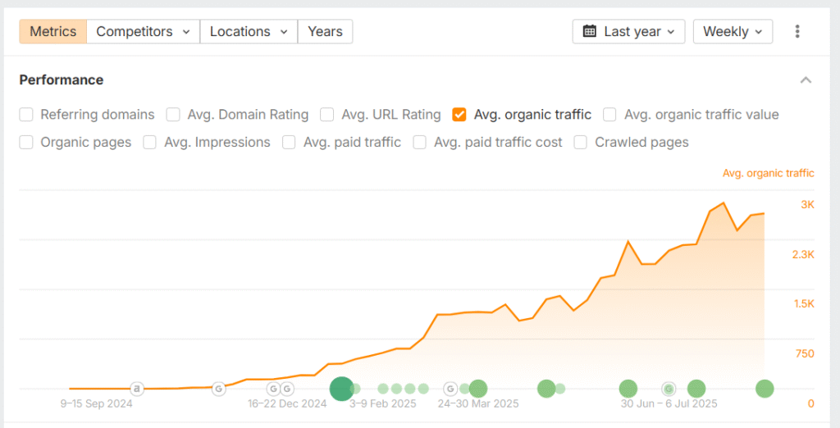Uncheck Avg. organic traffic metric
This screenshot has width=840, height=428.
click(459, 115)
